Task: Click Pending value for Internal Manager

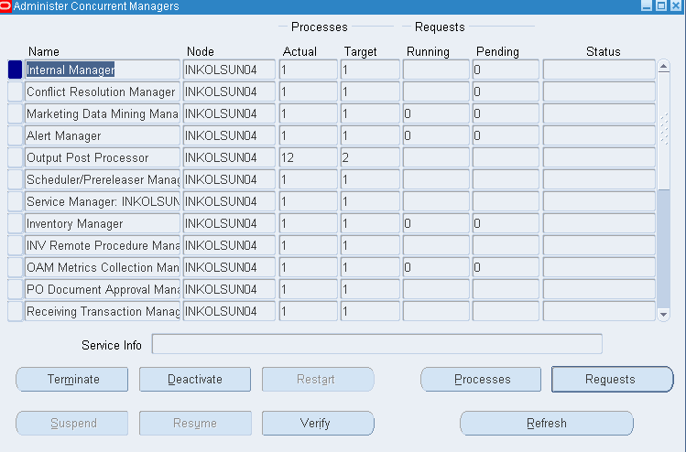Action: (506, 70)
